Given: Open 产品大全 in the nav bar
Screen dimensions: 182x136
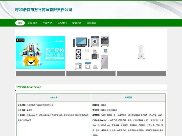Looking at the screenshot, I should [47, 23].
